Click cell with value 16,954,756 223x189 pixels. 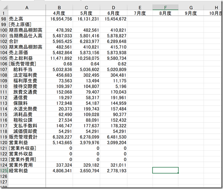pyautogui.click(x=59, y=19)
